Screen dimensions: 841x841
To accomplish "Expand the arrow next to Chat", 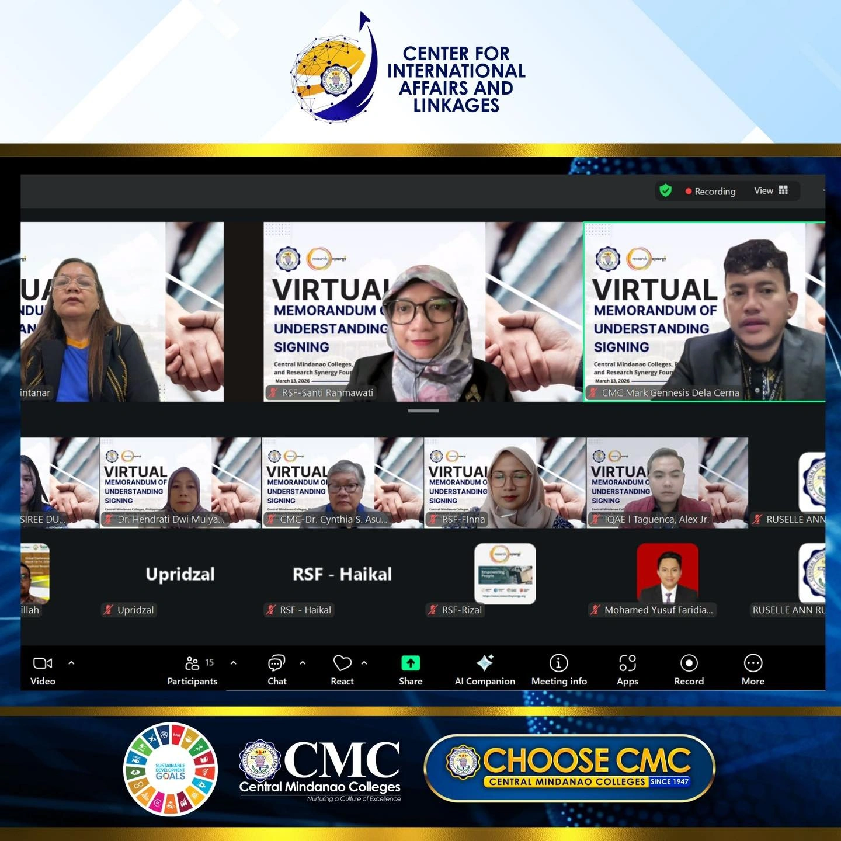I will coord(303,663).
